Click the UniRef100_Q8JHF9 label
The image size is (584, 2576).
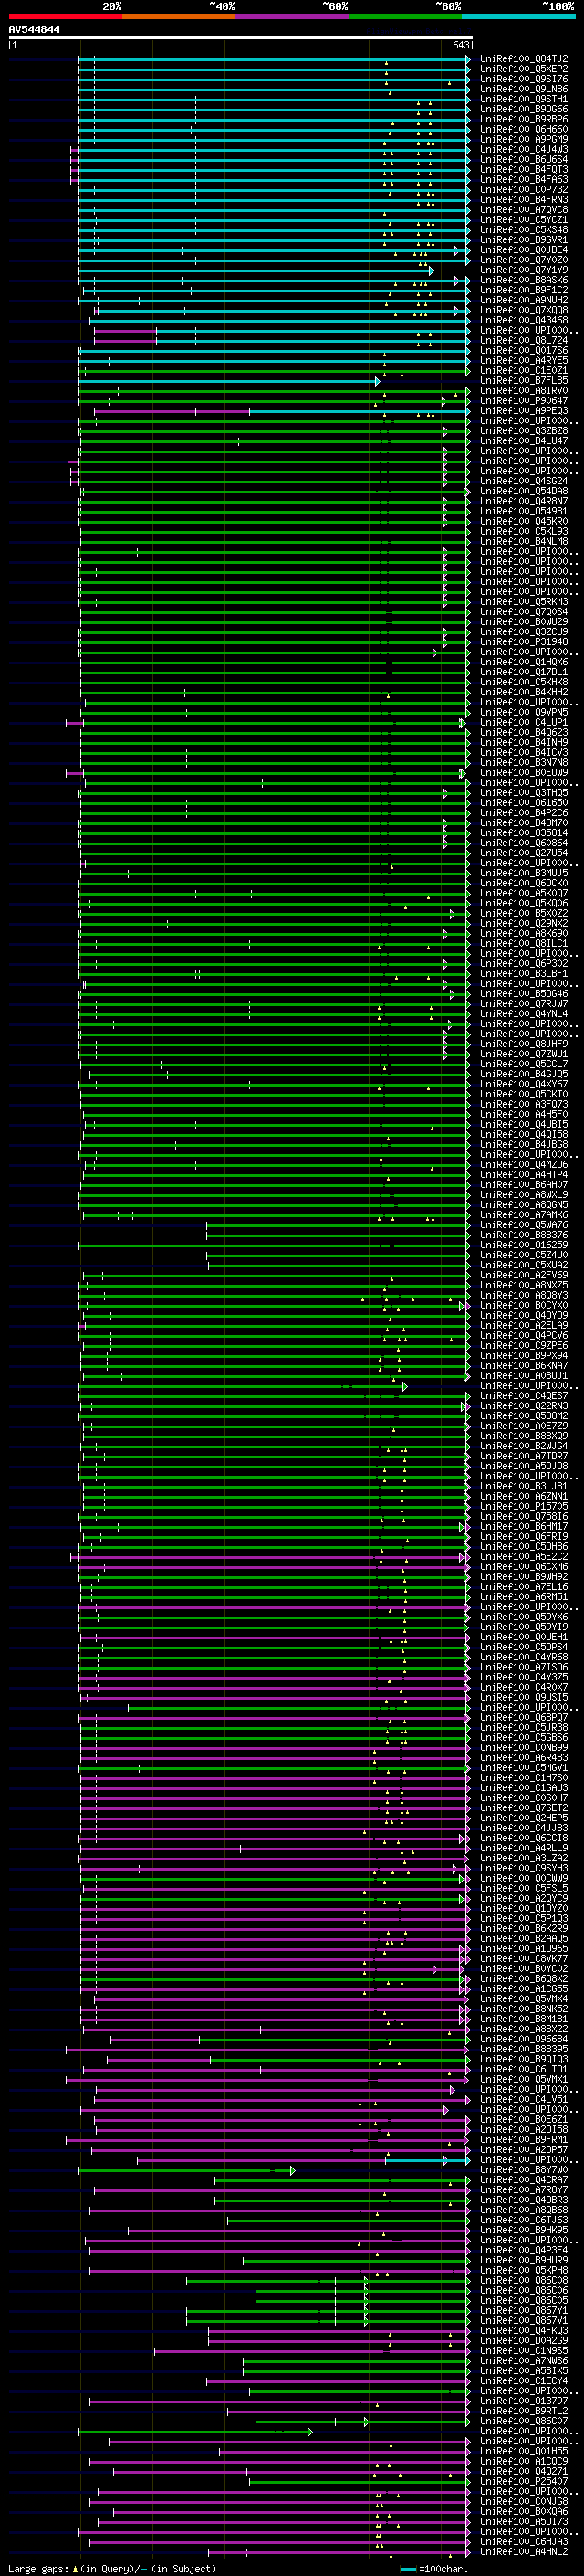(523, 1044)
